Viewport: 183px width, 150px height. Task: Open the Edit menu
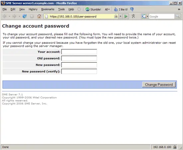(13, 9)
